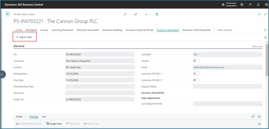The width and height of the screenshot is (269, 129).
Task: Open Acumens e-POS Payments tab
Action: [196, 30]
